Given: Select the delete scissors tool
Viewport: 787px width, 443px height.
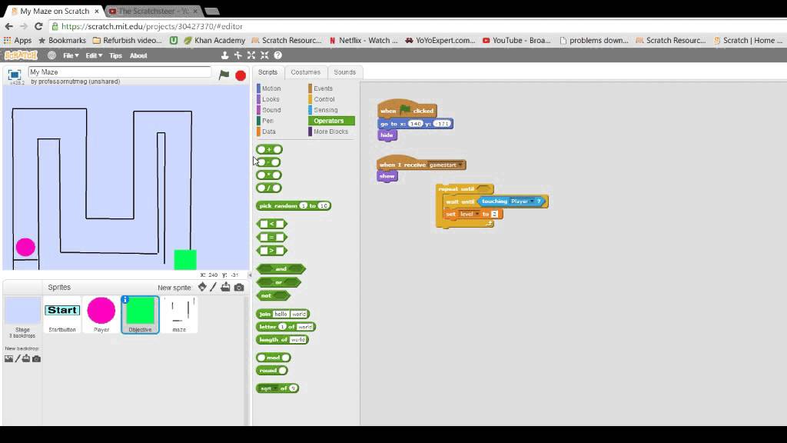Looking at the screenshot, I should pos(238,55).
